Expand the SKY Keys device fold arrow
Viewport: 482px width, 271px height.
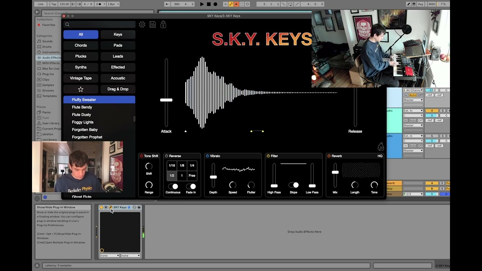tap(106, 207)
